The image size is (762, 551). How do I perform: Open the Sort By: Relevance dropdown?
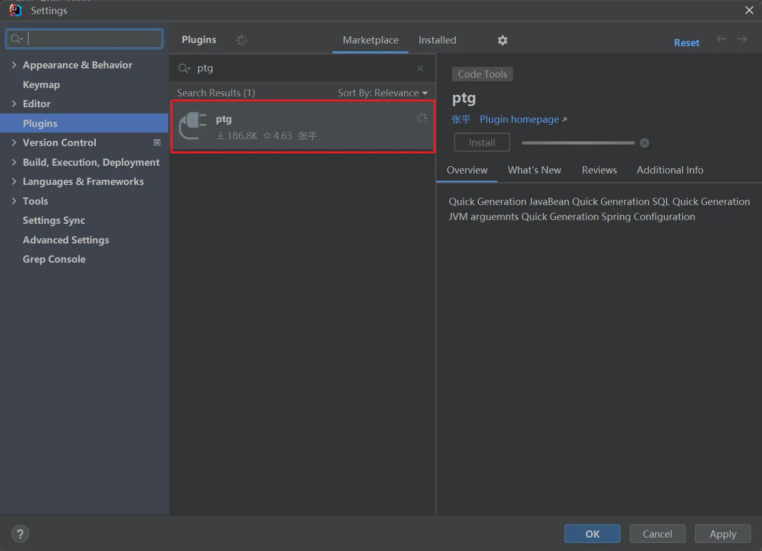coord(383,93)
